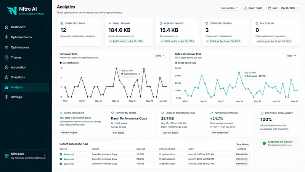
Task: Toggle the Bytes saved (KB) legend dot
Action: tap(176, 63)
